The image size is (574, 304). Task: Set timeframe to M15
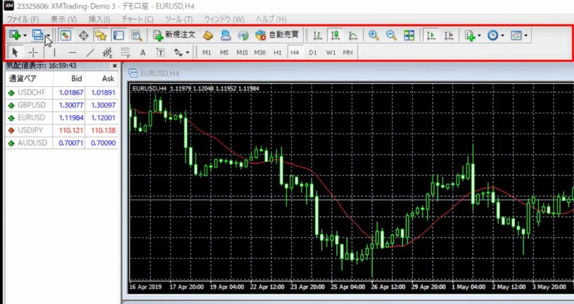(242, 53)
